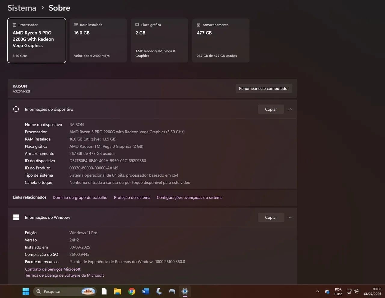The image size is (385, 298).
Task: Click the RAM value 16,0 GB (utilizável: 13,9 GB)
Action: pyautogui.click(x=93, y=139)
